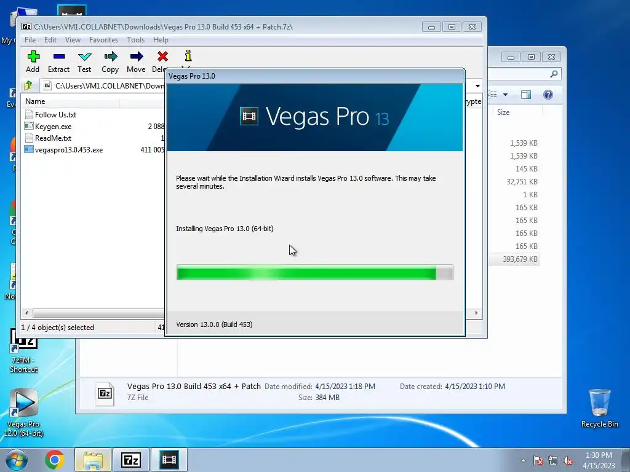Open the Windows Start menu orb
Image resolution: width=630 pixels, height=472 pixels.
(17, 460)
